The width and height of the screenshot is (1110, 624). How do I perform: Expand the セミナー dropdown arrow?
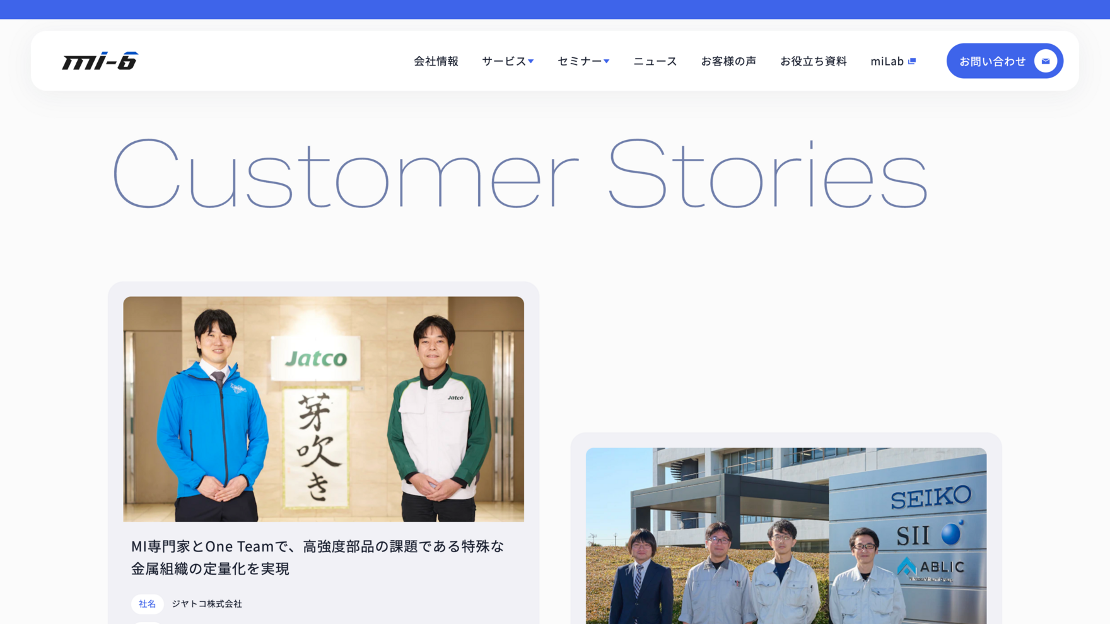click(607, 61)
